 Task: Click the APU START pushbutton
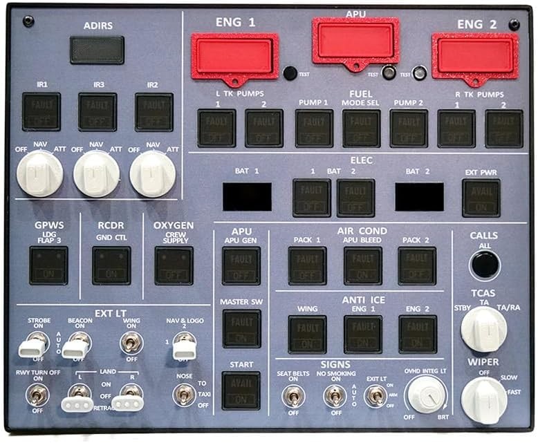pyautogui.click(x=241, y=391)
